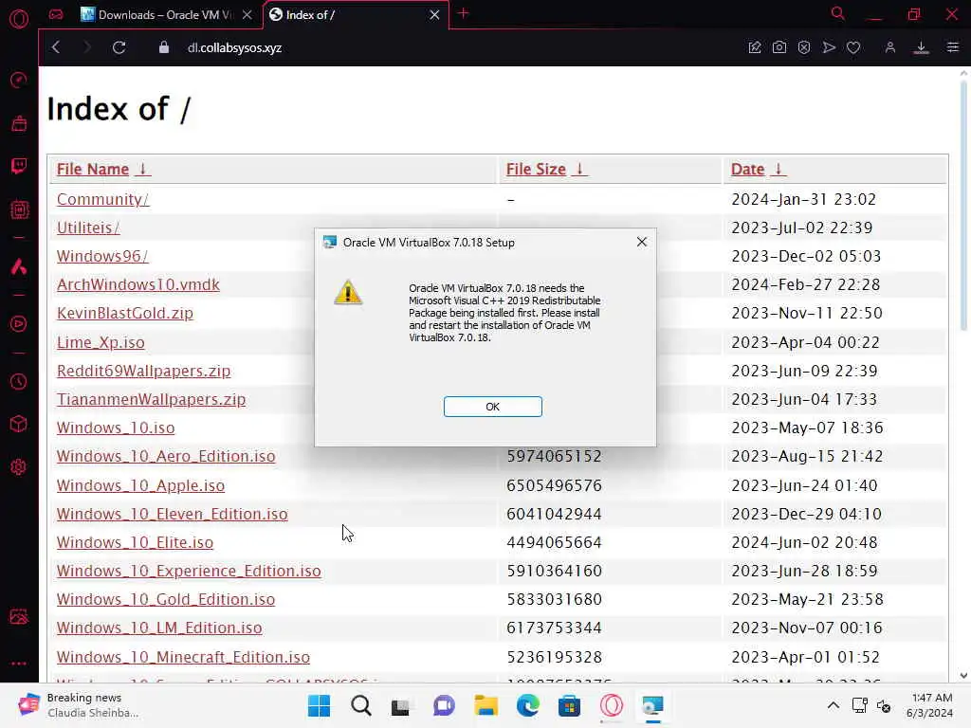Download Windows_10_Gold_Edition.iso
Image resolution: width=971 pixels, height=728 pixels.
[x=165, y=599]
